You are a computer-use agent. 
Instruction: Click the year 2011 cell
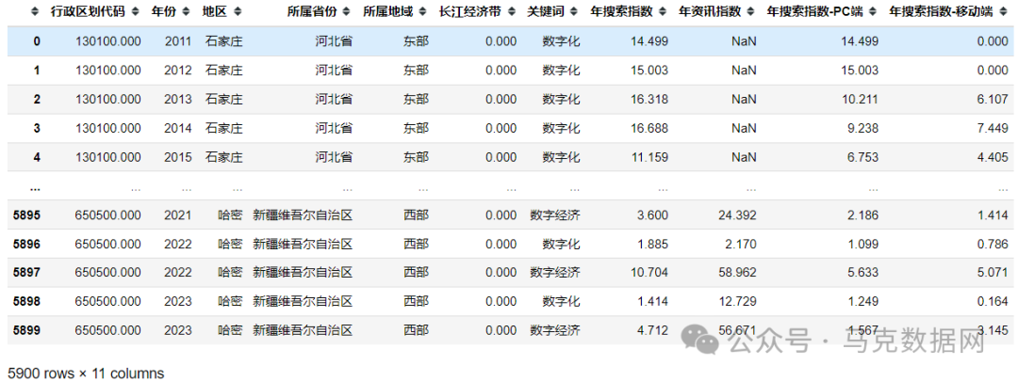pyautogui.click(x=178, y=41)
